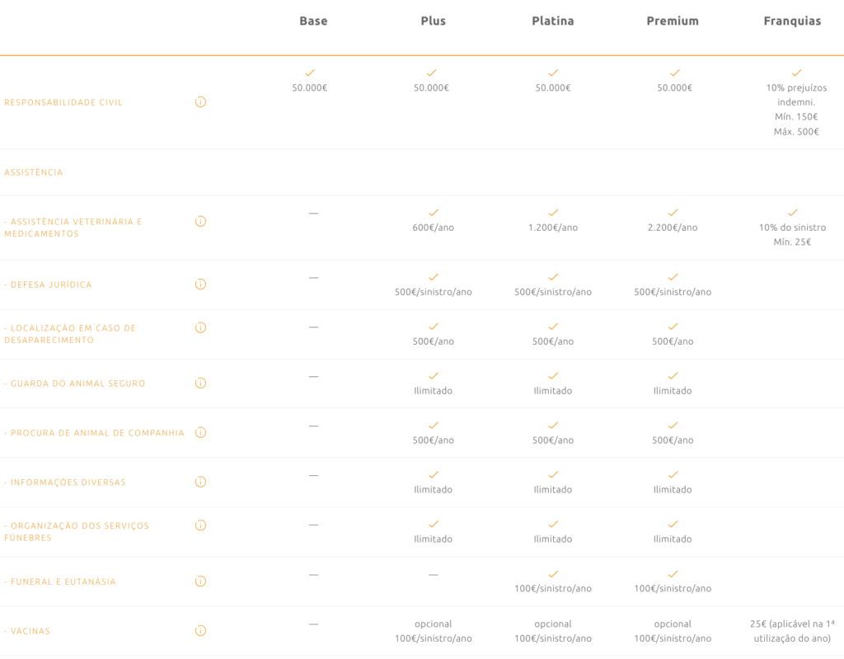This screenshot has height=659, width=844.
Task: Open Procura de Animal de Companhia info icon
Action: pos(200,432)
